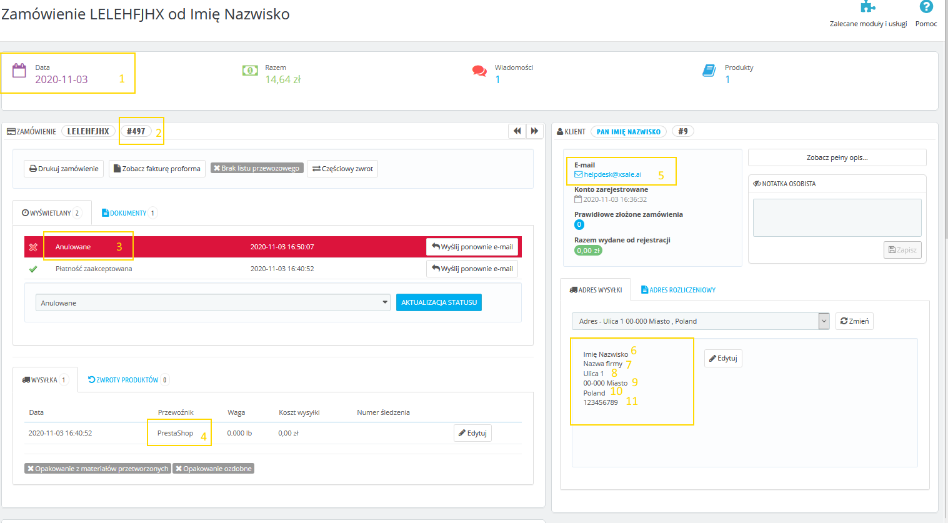948x523 pixels.
Task: Click the products book icon
Action: (x=709, y=71)
